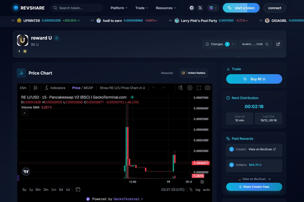Viewport: 304px width, 202px height.
Task: Open GIGAGIRL ticker entry
Action: point(281,21)
